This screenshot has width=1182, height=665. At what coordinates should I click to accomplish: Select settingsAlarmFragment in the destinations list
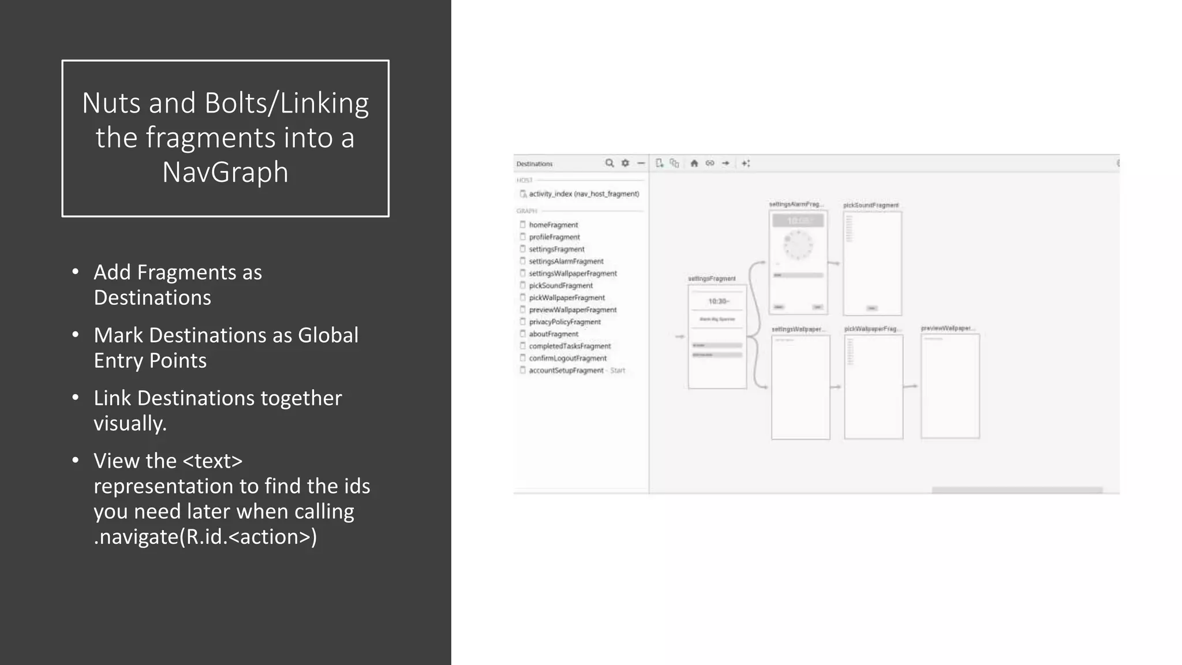(x=566, y=261)
